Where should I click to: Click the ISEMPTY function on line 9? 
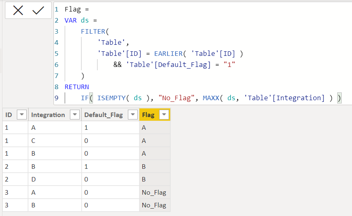(x=111, y=98)
